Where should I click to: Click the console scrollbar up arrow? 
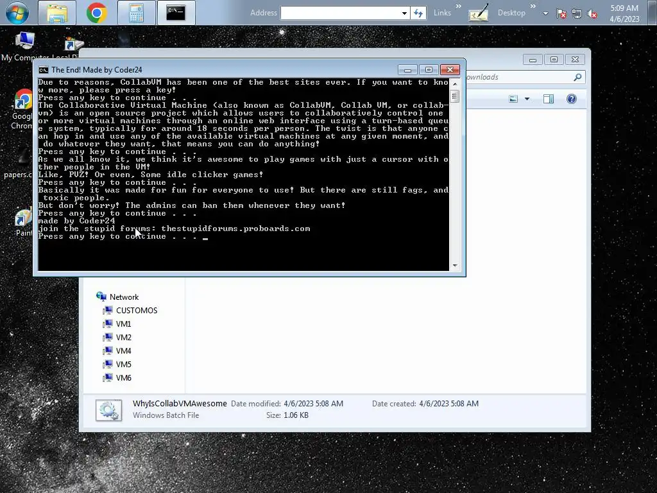pyautogui.click(x=455, y=84)
